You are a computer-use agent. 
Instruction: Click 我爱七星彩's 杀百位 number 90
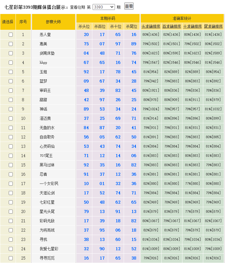click(102, 249)
